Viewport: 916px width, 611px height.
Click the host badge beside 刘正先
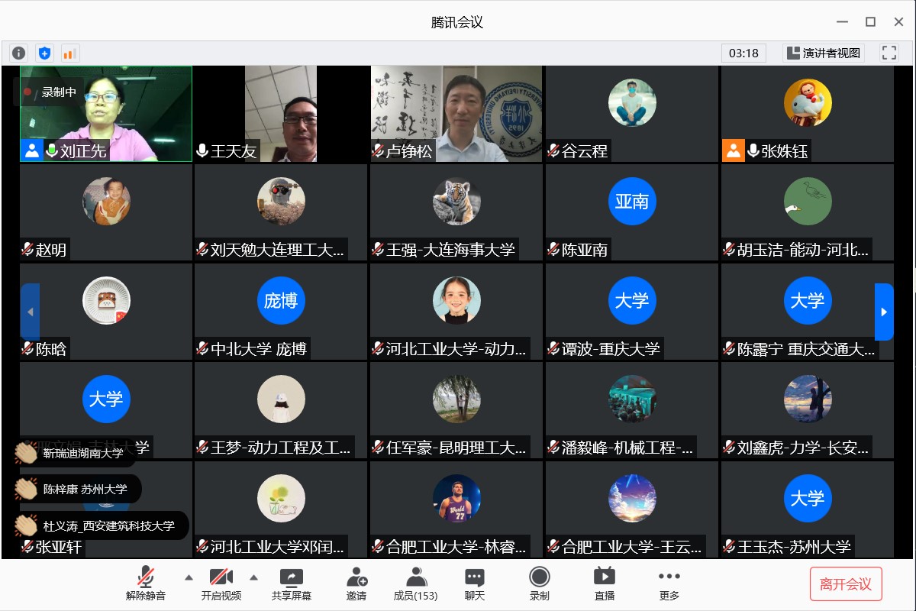pyautogui.click(x=32, y=150)
